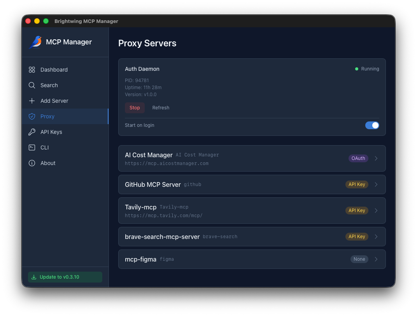
Task: Disable Start on login
Action: (372, 125)
